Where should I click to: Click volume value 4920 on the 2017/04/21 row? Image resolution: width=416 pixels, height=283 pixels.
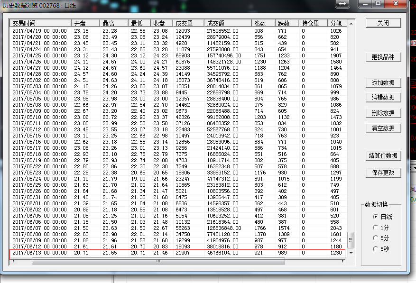[182, 43]
